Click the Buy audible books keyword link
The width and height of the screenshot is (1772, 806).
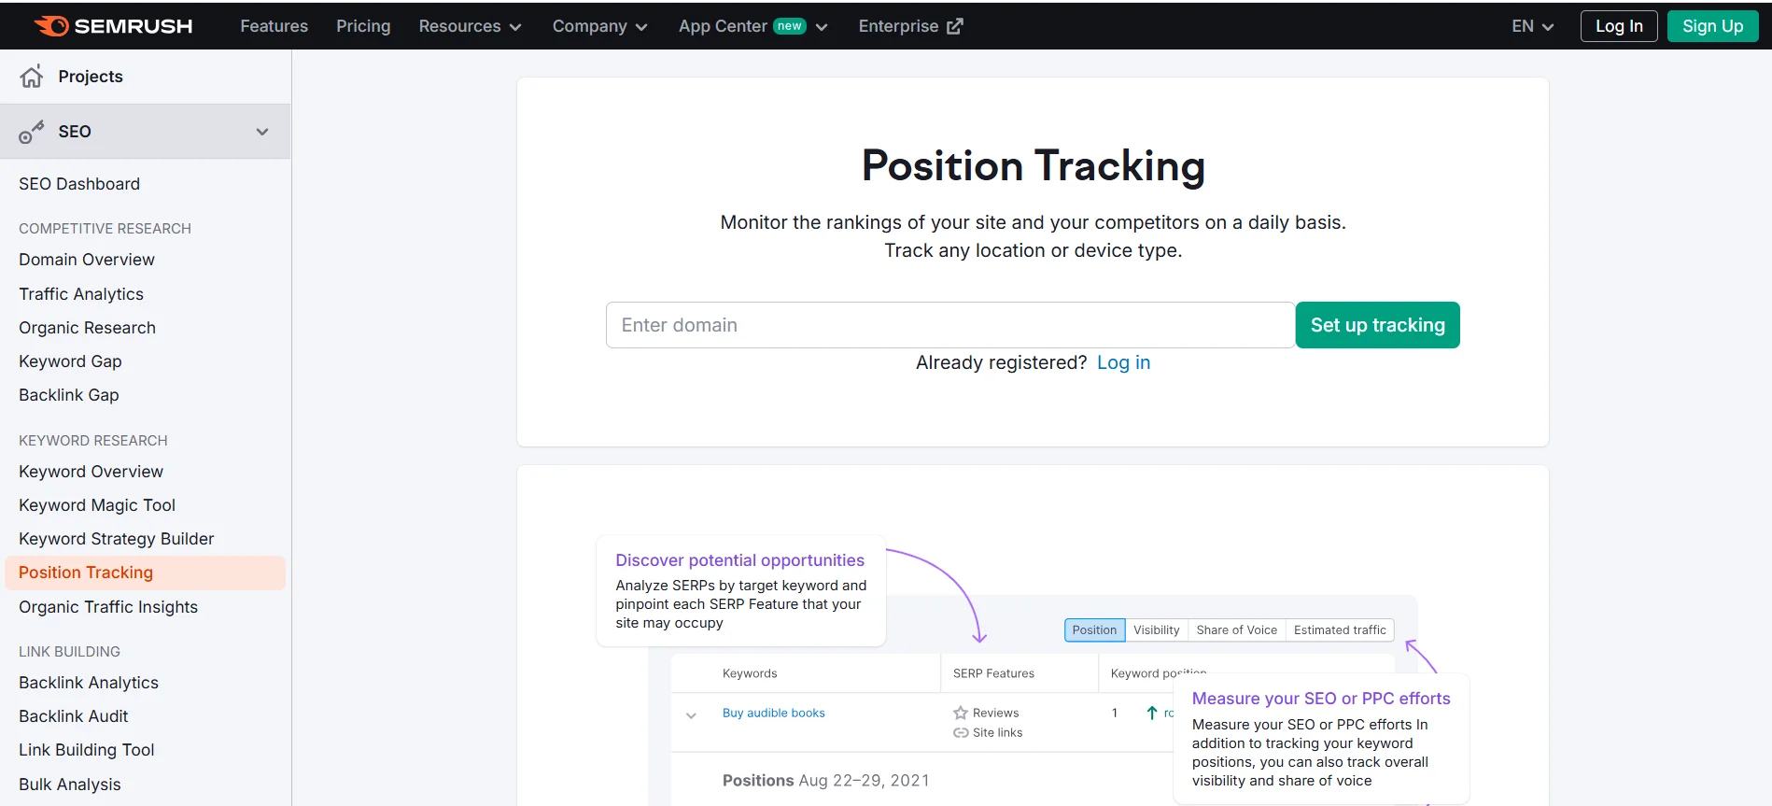coord(773,713)
